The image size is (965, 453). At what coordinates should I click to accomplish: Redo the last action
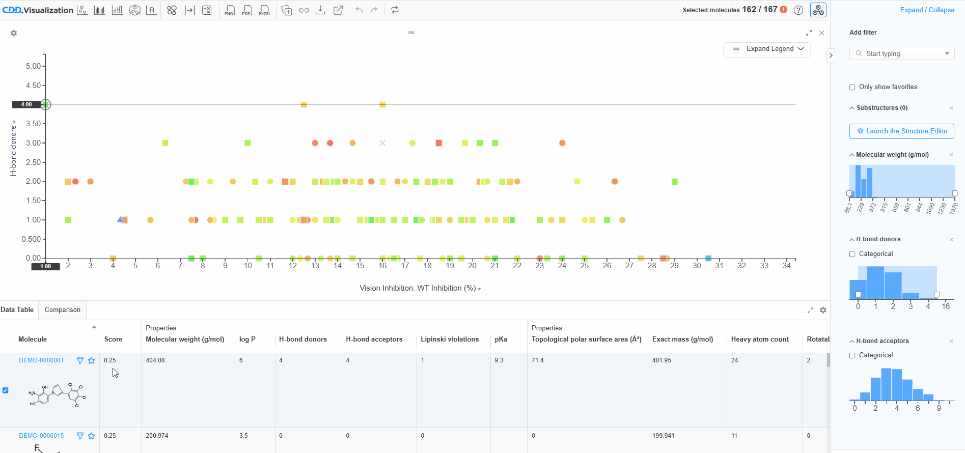[x=374, y=10]
